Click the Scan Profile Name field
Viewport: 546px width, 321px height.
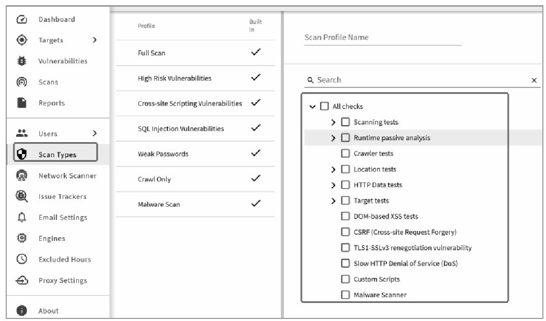point(383,38)
